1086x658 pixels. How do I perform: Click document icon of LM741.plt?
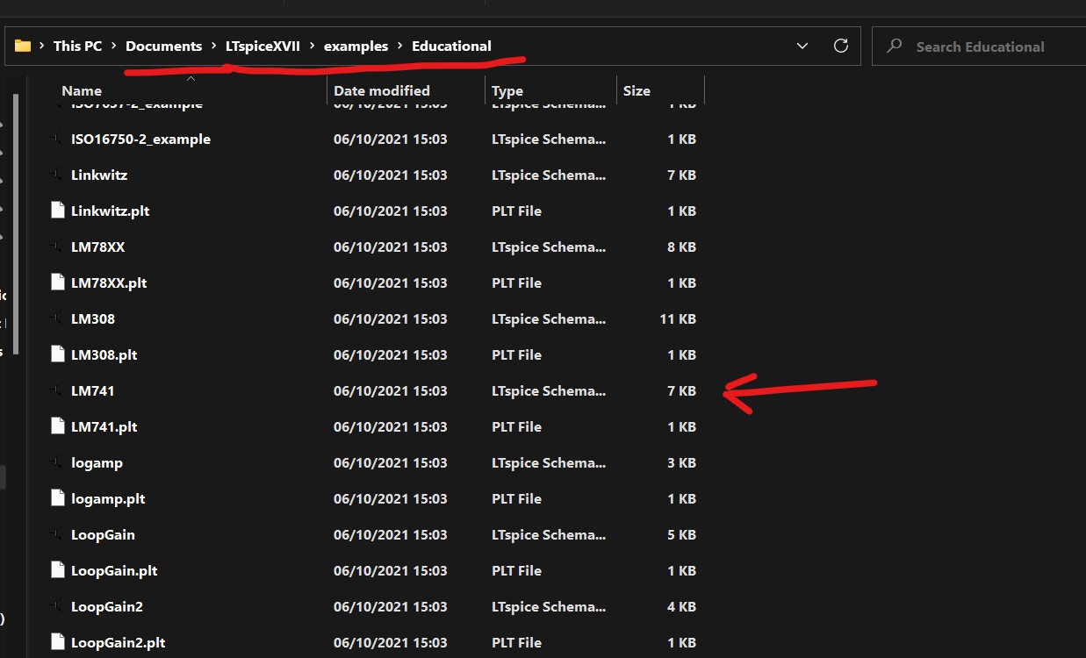(x=57, y=426)
